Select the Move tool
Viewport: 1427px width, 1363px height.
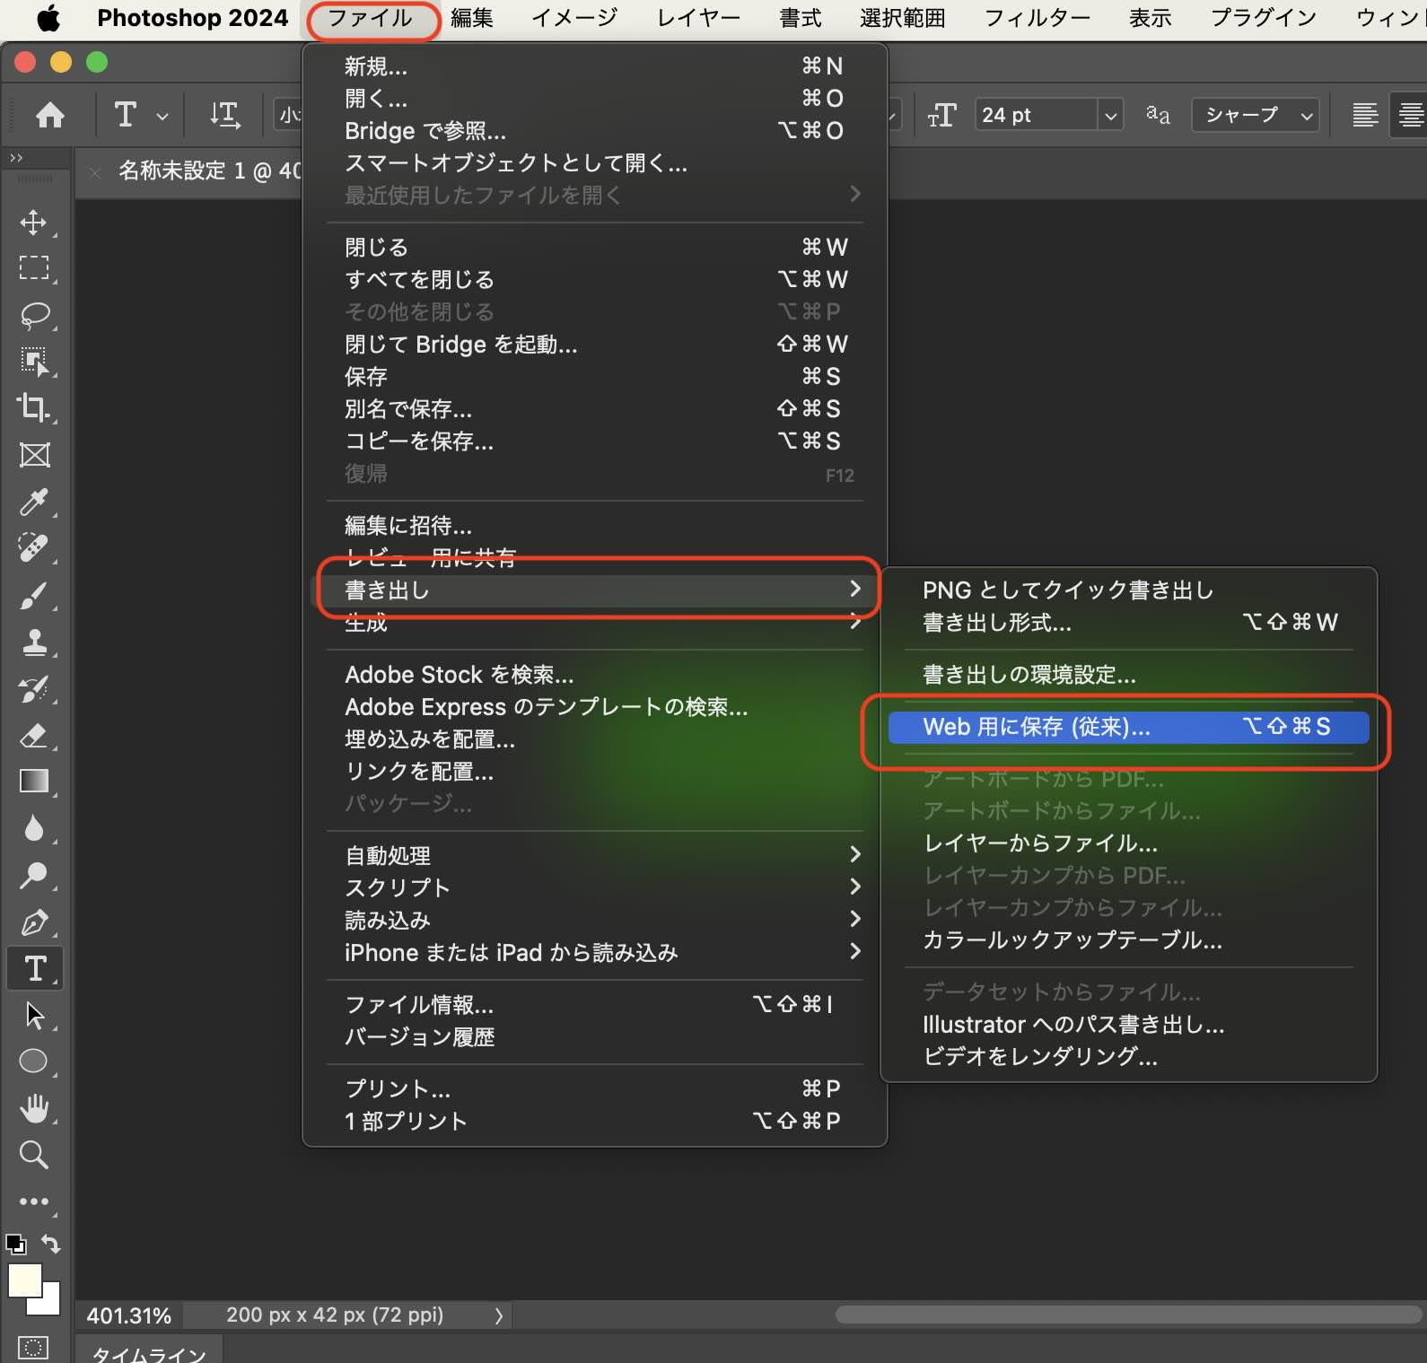(34, 223)
